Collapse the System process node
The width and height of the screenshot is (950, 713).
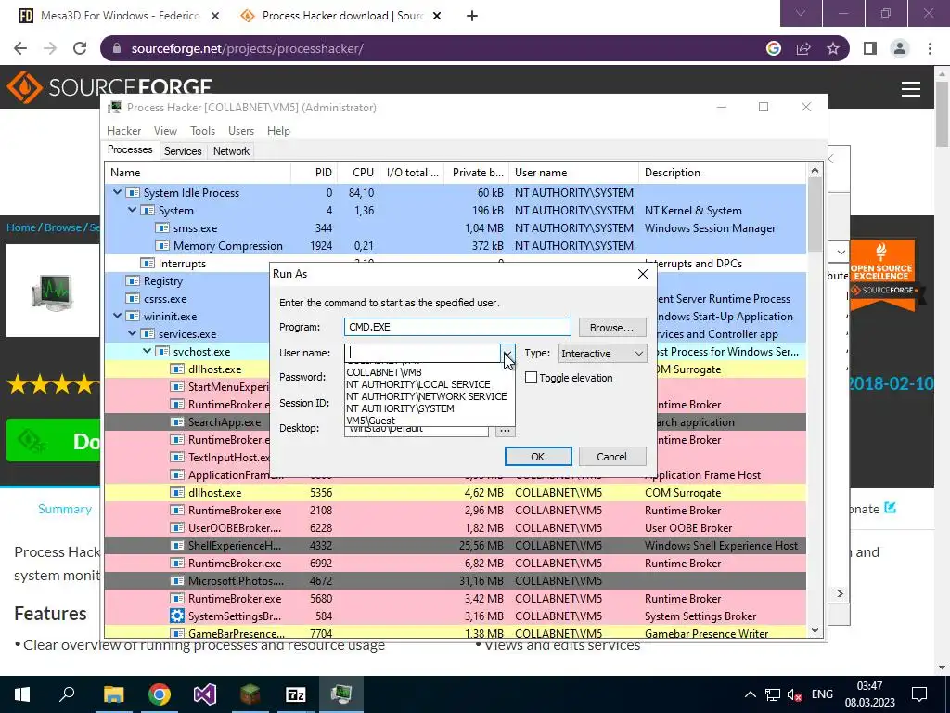click(132, 210)
